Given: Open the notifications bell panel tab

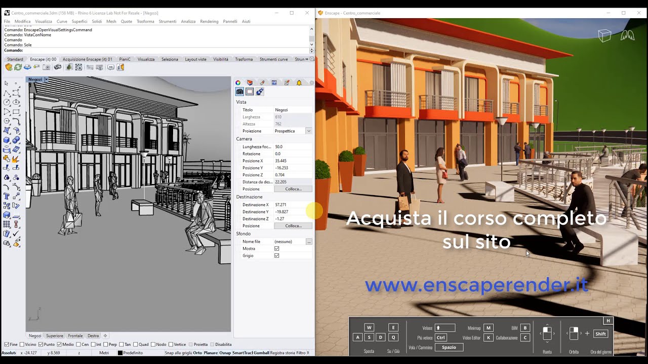Looking at the screenshot, I should (x=299, y=83).
